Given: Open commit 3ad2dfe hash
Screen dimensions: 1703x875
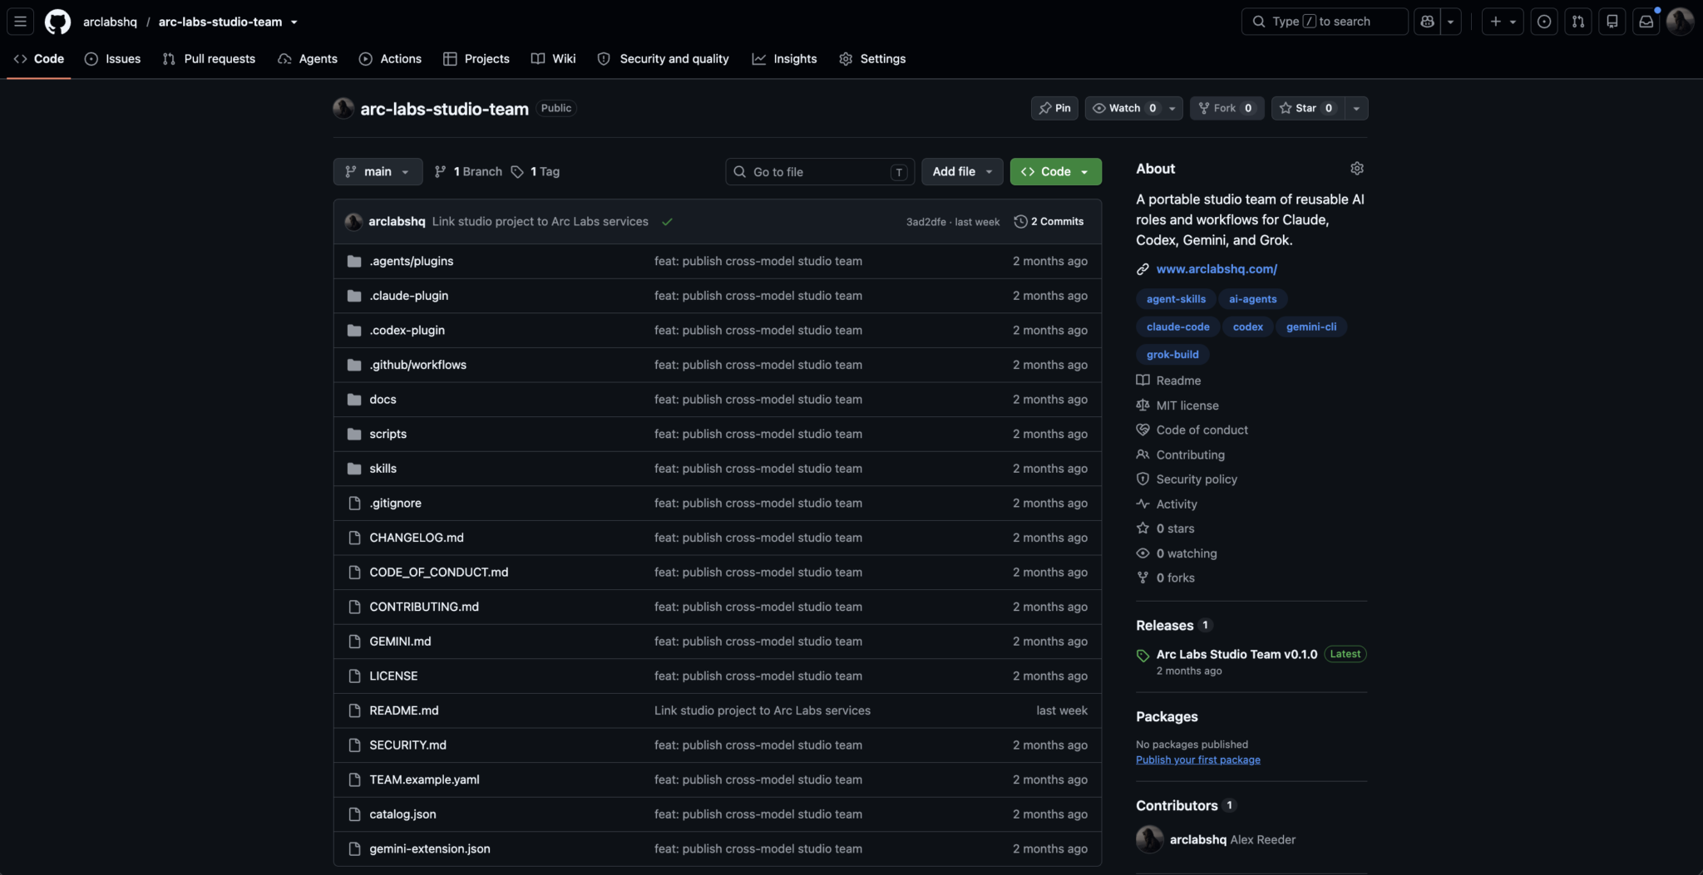Looking at the screenshot, I should pyautogui.click(x=926, y=222).
